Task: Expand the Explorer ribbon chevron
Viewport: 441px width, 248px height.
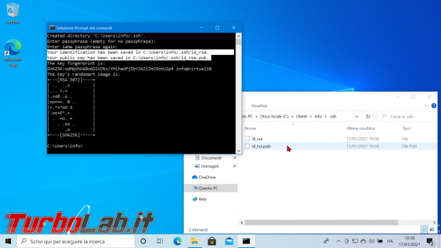Action: click(426, 106)
